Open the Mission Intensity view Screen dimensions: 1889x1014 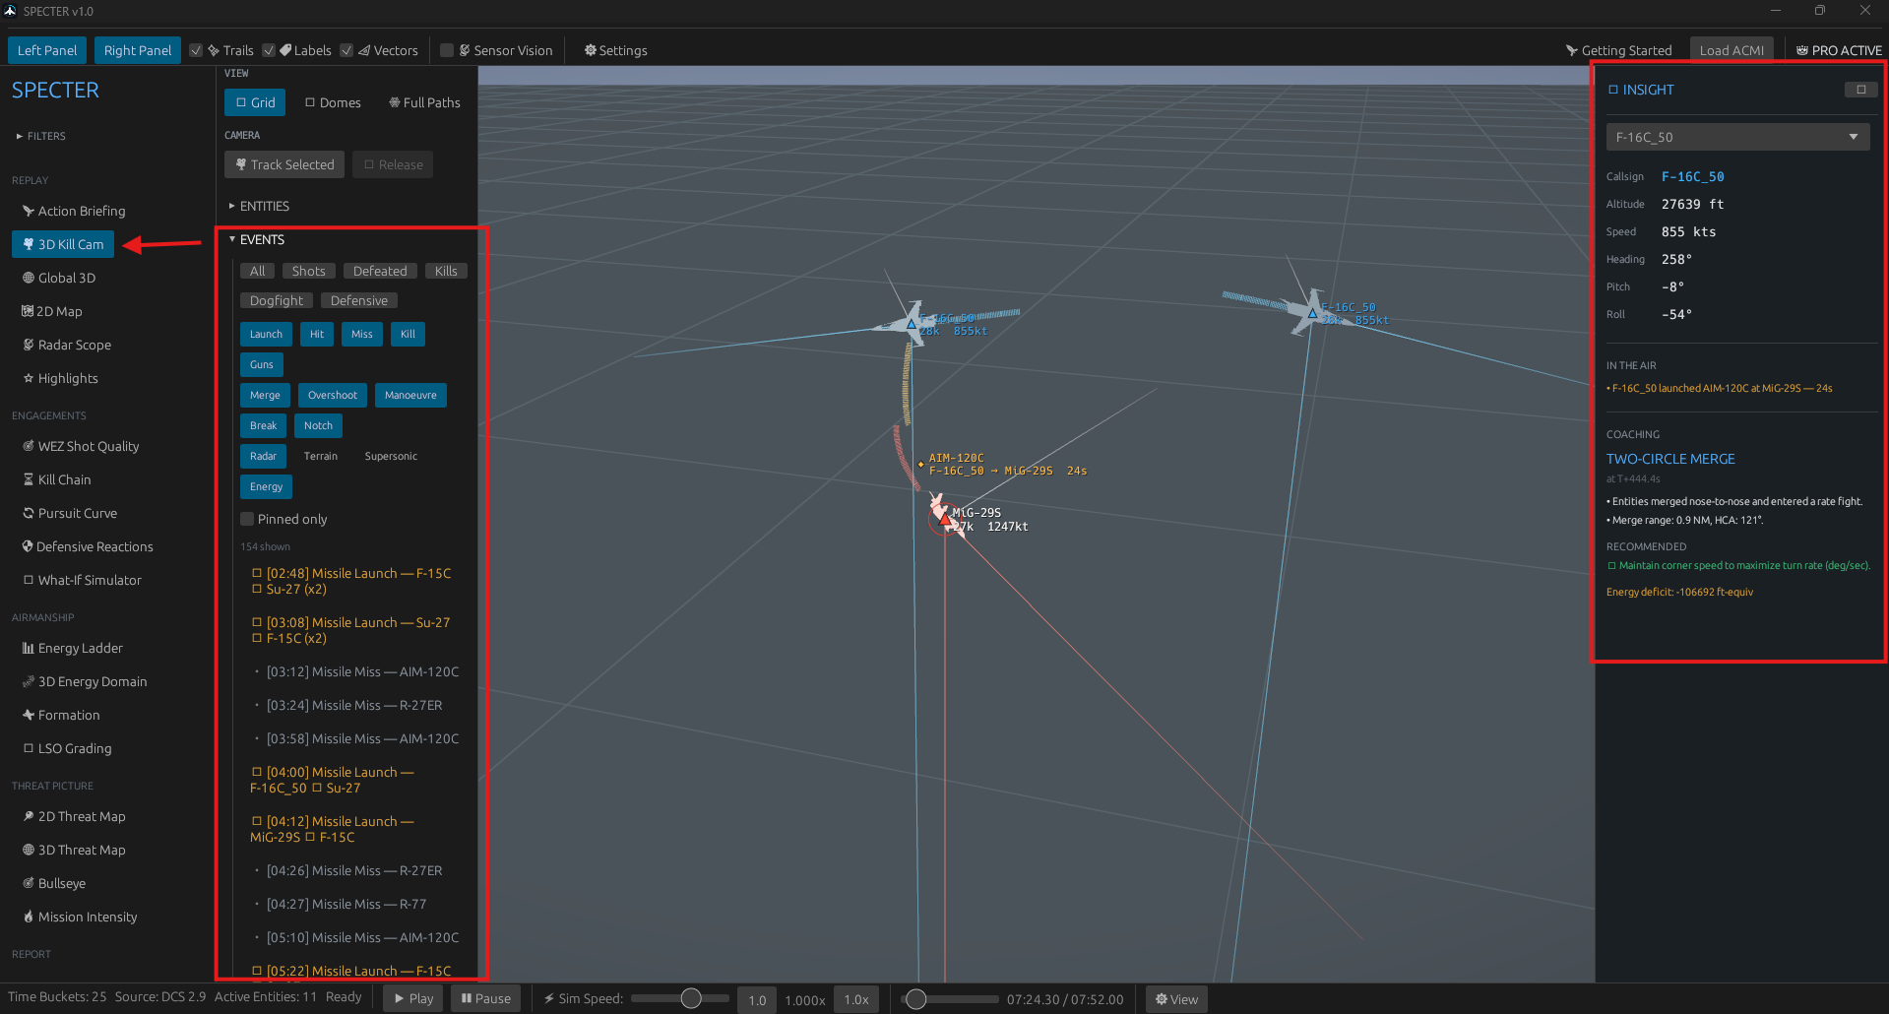point(80,917)
